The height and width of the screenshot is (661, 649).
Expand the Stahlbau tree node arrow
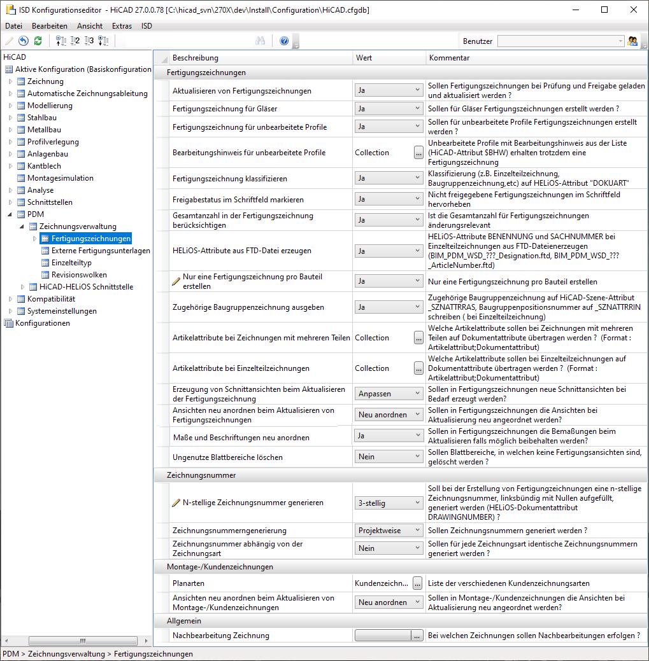coord(11,118)
